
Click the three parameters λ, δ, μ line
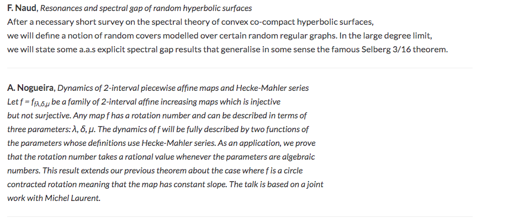click(x=158, y=129)
